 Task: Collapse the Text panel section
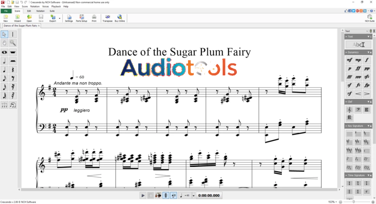pos(346,37)
